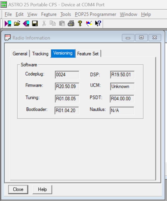Screen dimensions: 167x201
Task: Click the Tuning field R01.08.05
Action: click(67, 99)
